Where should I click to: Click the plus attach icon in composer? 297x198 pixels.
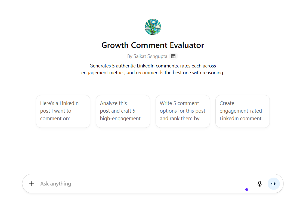click(32, 184)
